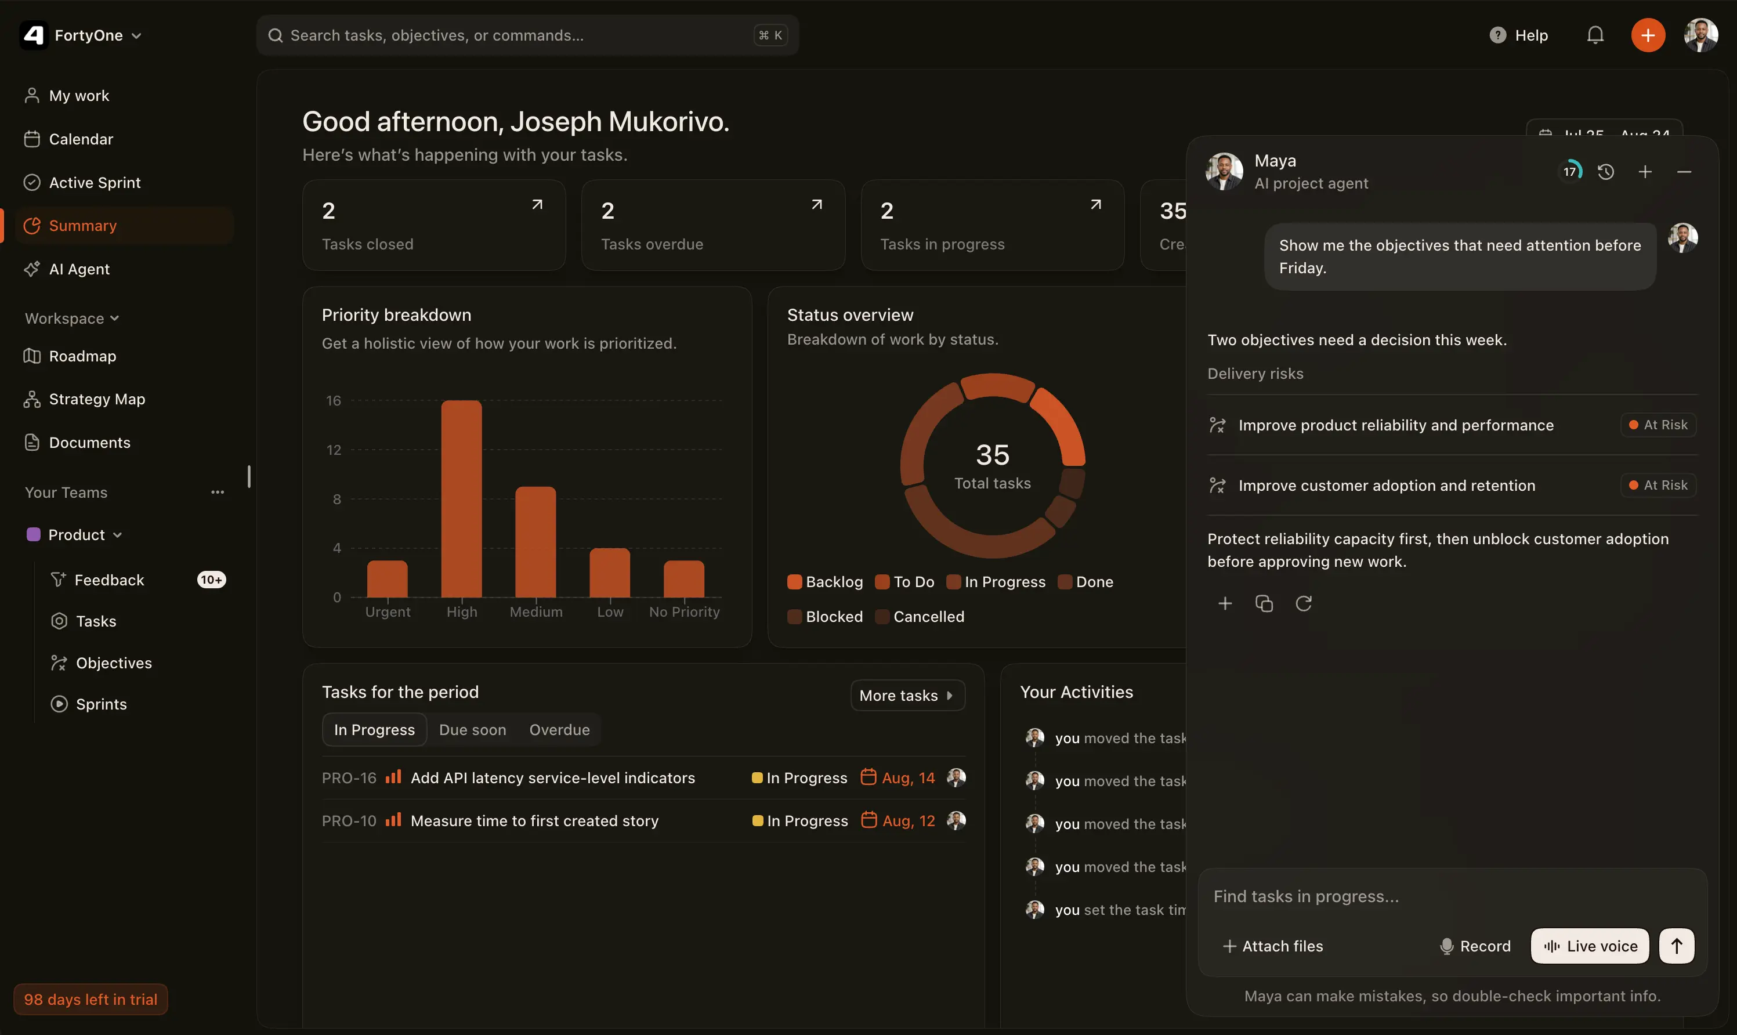Click the FortyOne logo icon
The height and width of the screenshot is (1035, 1737).
(x=34, y=35)
